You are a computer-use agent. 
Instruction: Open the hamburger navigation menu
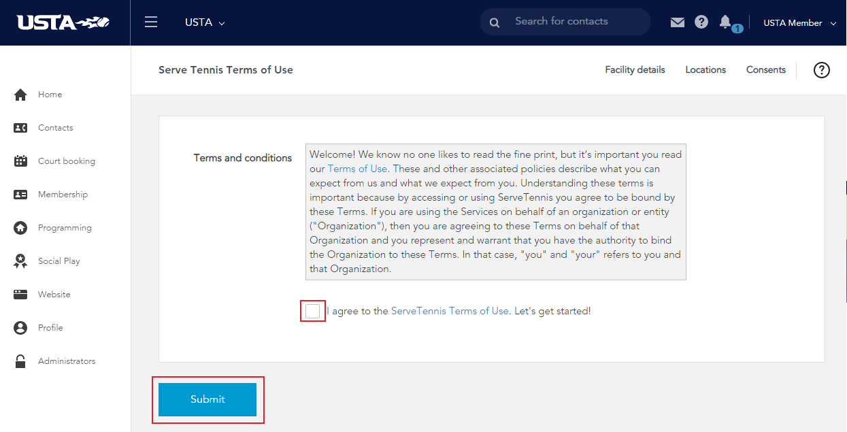tap(151, 22)
